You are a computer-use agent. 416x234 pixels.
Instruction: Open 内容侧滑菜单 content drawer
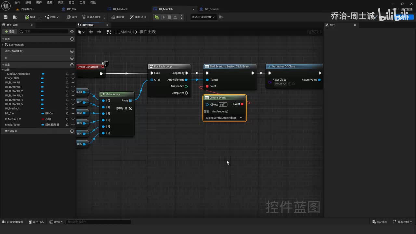click(13, 222)
